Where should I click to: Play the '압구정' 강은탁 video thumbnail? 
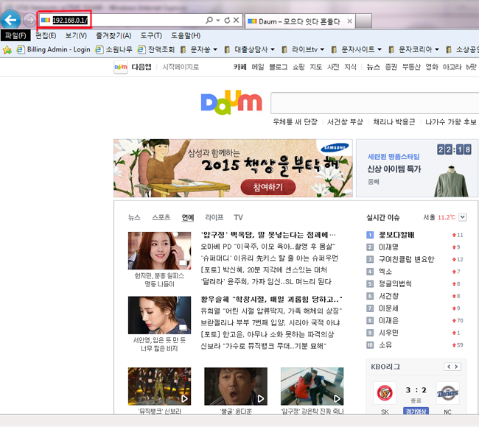[x=312, y=387]
